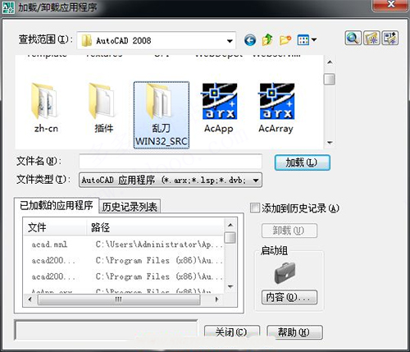Click file browser scroll up arrow

[330, 62]
